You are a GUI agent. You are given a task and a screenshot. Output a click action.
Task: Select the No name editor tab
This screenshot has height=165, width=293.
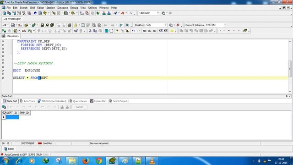[x=11, y=36]
